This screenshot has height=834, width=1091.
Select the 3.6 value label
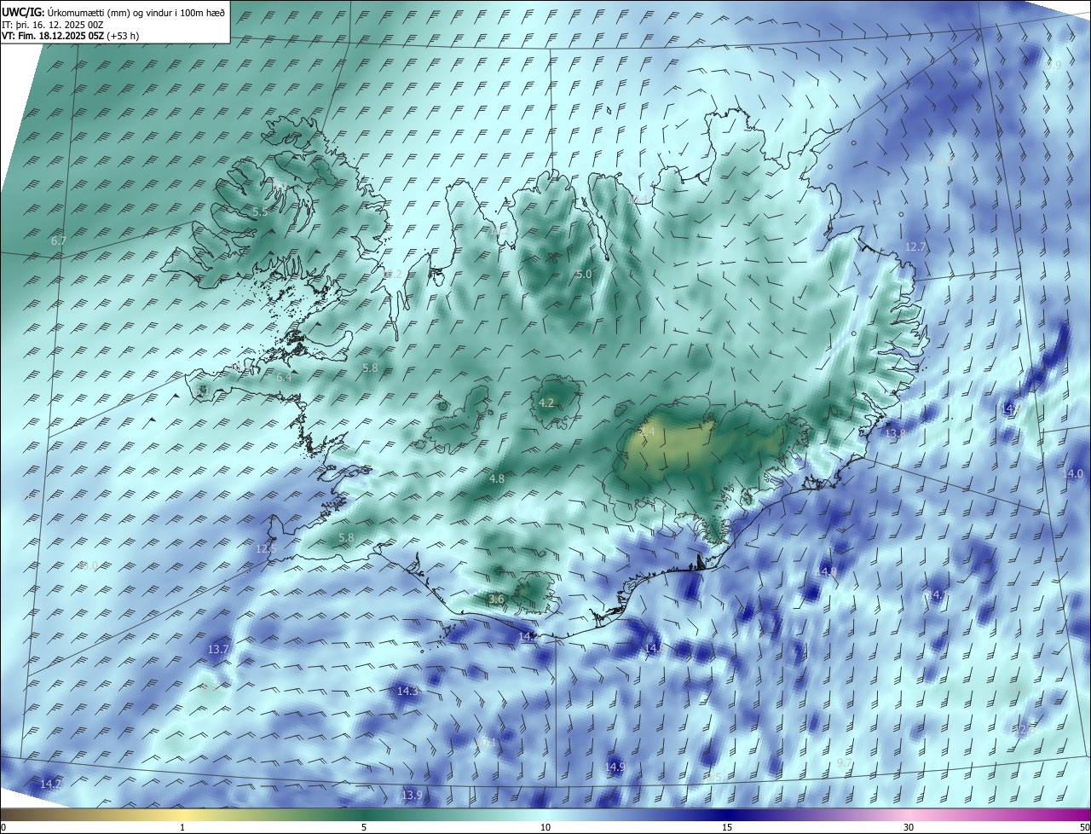tap(496, 599)
